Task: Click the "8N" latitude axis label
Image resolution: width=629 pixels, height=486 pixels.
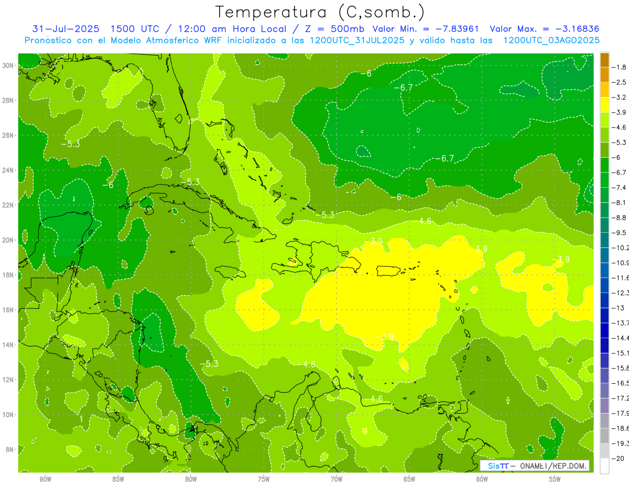Action: point(10,450)
